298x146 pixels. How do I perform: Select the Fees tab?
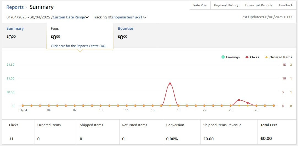(55, 28)
